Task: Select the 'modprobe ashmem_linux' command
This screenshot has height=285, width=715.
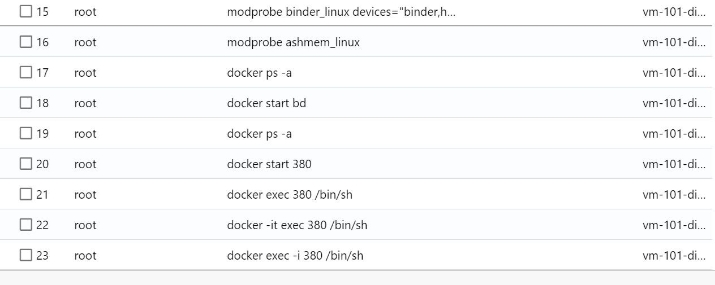Action: pyautogui.click(x=293, y=42)
